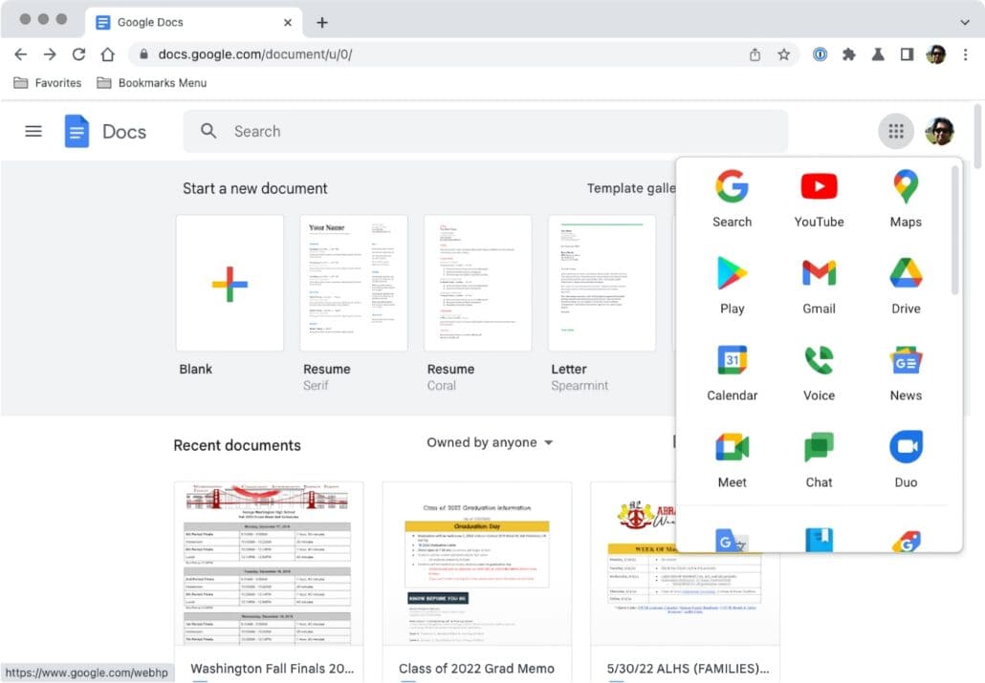Launch Google Play from apps panel
This screenshot has height=683, width=985.
point(732,274)
